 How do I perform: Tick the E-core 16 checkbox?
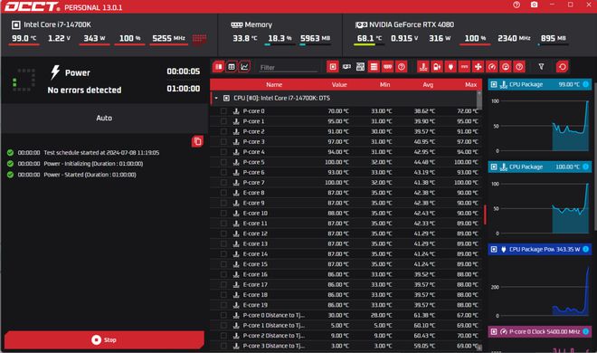pyautogui.click(x=223, y=274)
